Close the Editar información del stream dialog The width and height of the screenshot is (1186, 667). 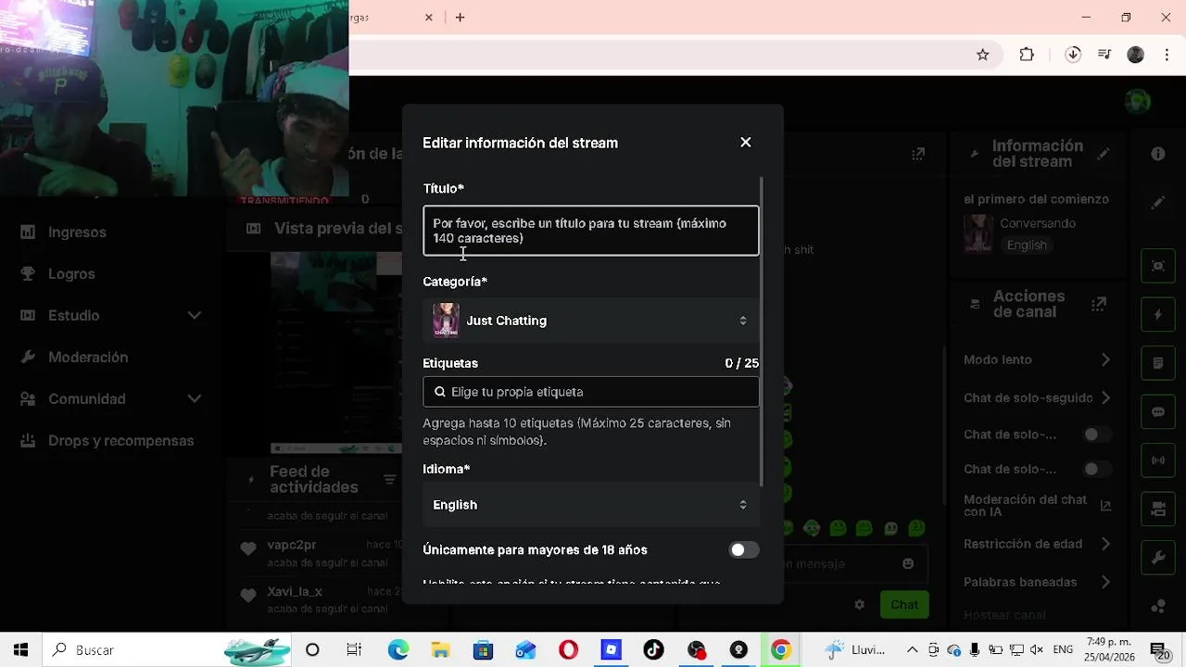(x=746, y=143)
